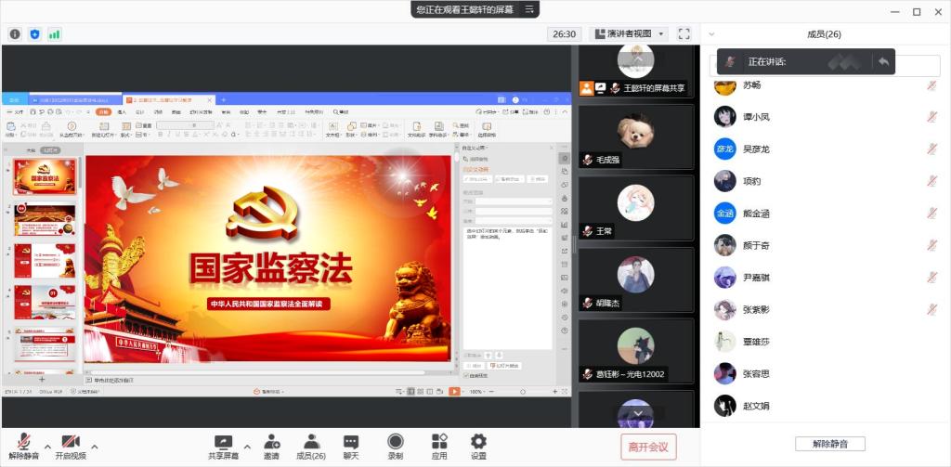Screen dimensions: 951x467
Task: Toggle microphone with 解除静音
Action: [x=24, y=446]
